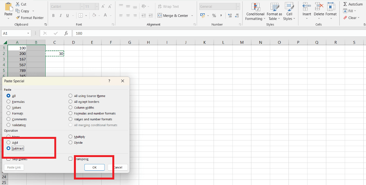Expand the Merge & Center dropdown arrow
Image resolution: width=366 pixels, height=185 pixels.
[x=192, y=16]
